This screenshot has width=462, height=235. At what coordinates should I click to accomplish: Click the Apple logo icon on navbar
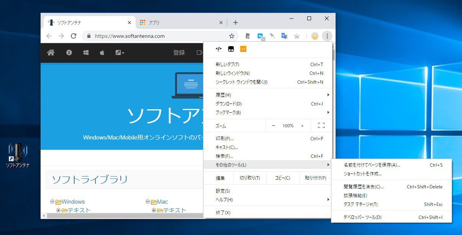(102, 53)
